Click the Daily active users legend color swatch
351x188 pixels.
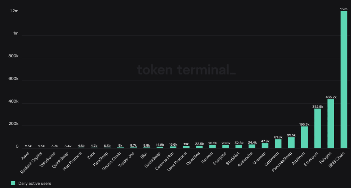[13, 183]
